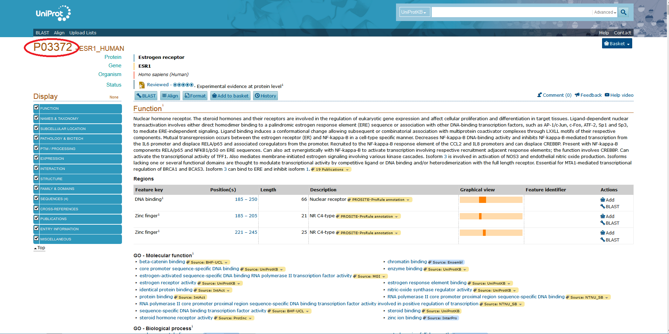Run BLAST from the entry toolbar
The width and height of the screenshot is (669, 334).
pos(146,96)
